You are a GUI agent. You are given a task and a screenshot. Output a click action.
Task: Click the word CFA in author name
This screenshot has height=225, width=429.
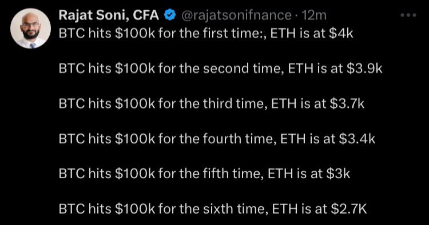(146, 15)
